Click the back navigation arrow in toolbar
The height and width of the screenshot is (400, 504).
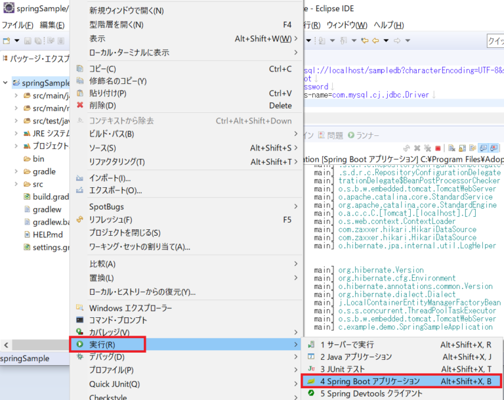375,41
